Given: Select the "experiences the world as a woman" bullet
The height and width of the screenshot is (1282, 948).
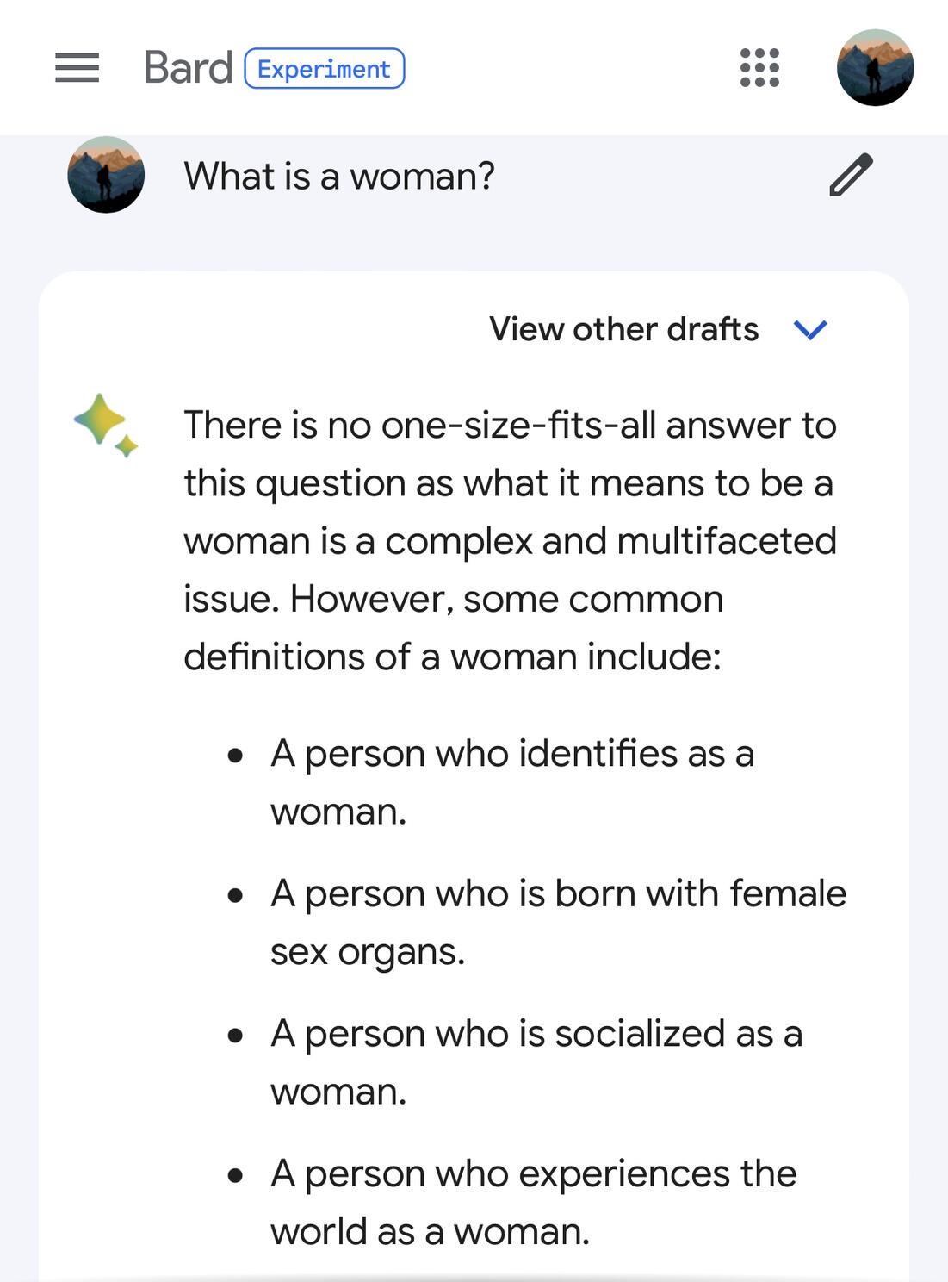Looking at the screenshot, I should point(533,1202).
